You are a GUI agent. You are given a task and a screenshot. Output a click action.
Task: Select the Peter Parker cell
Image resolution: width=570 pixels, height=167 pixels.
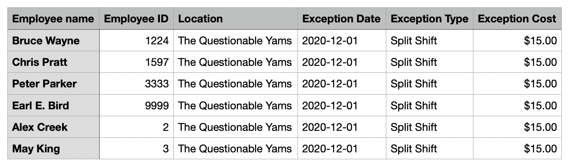coord(53,83)
